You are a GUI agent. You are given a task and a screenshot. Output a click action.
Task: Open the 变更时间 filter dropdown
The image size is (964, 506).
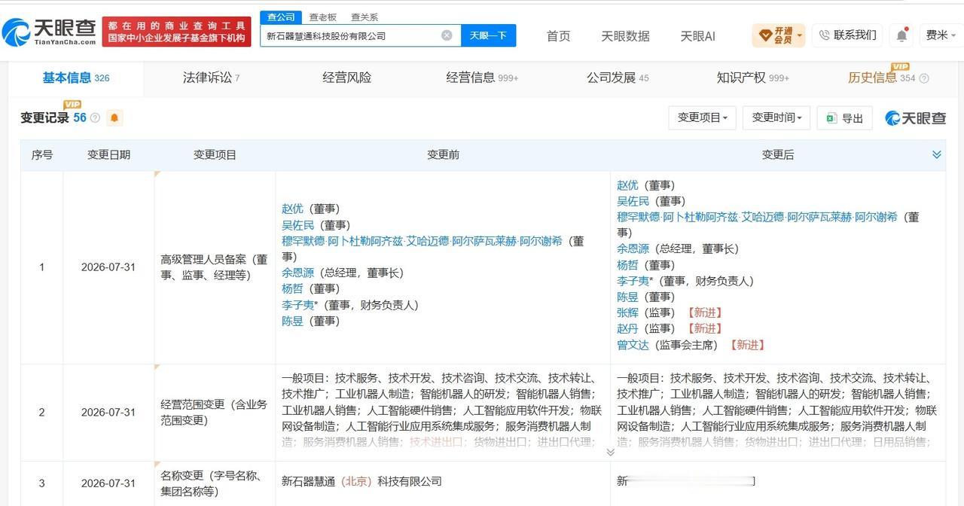coord(776,117)
